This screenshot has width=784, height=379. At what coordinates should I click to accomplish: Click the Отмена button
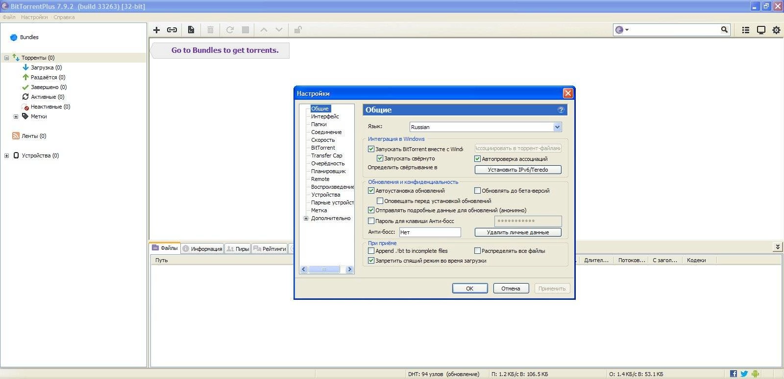511,289
